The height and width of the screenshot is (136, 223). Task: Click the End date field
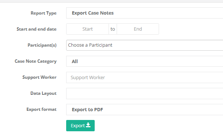[x=138, y=29]
